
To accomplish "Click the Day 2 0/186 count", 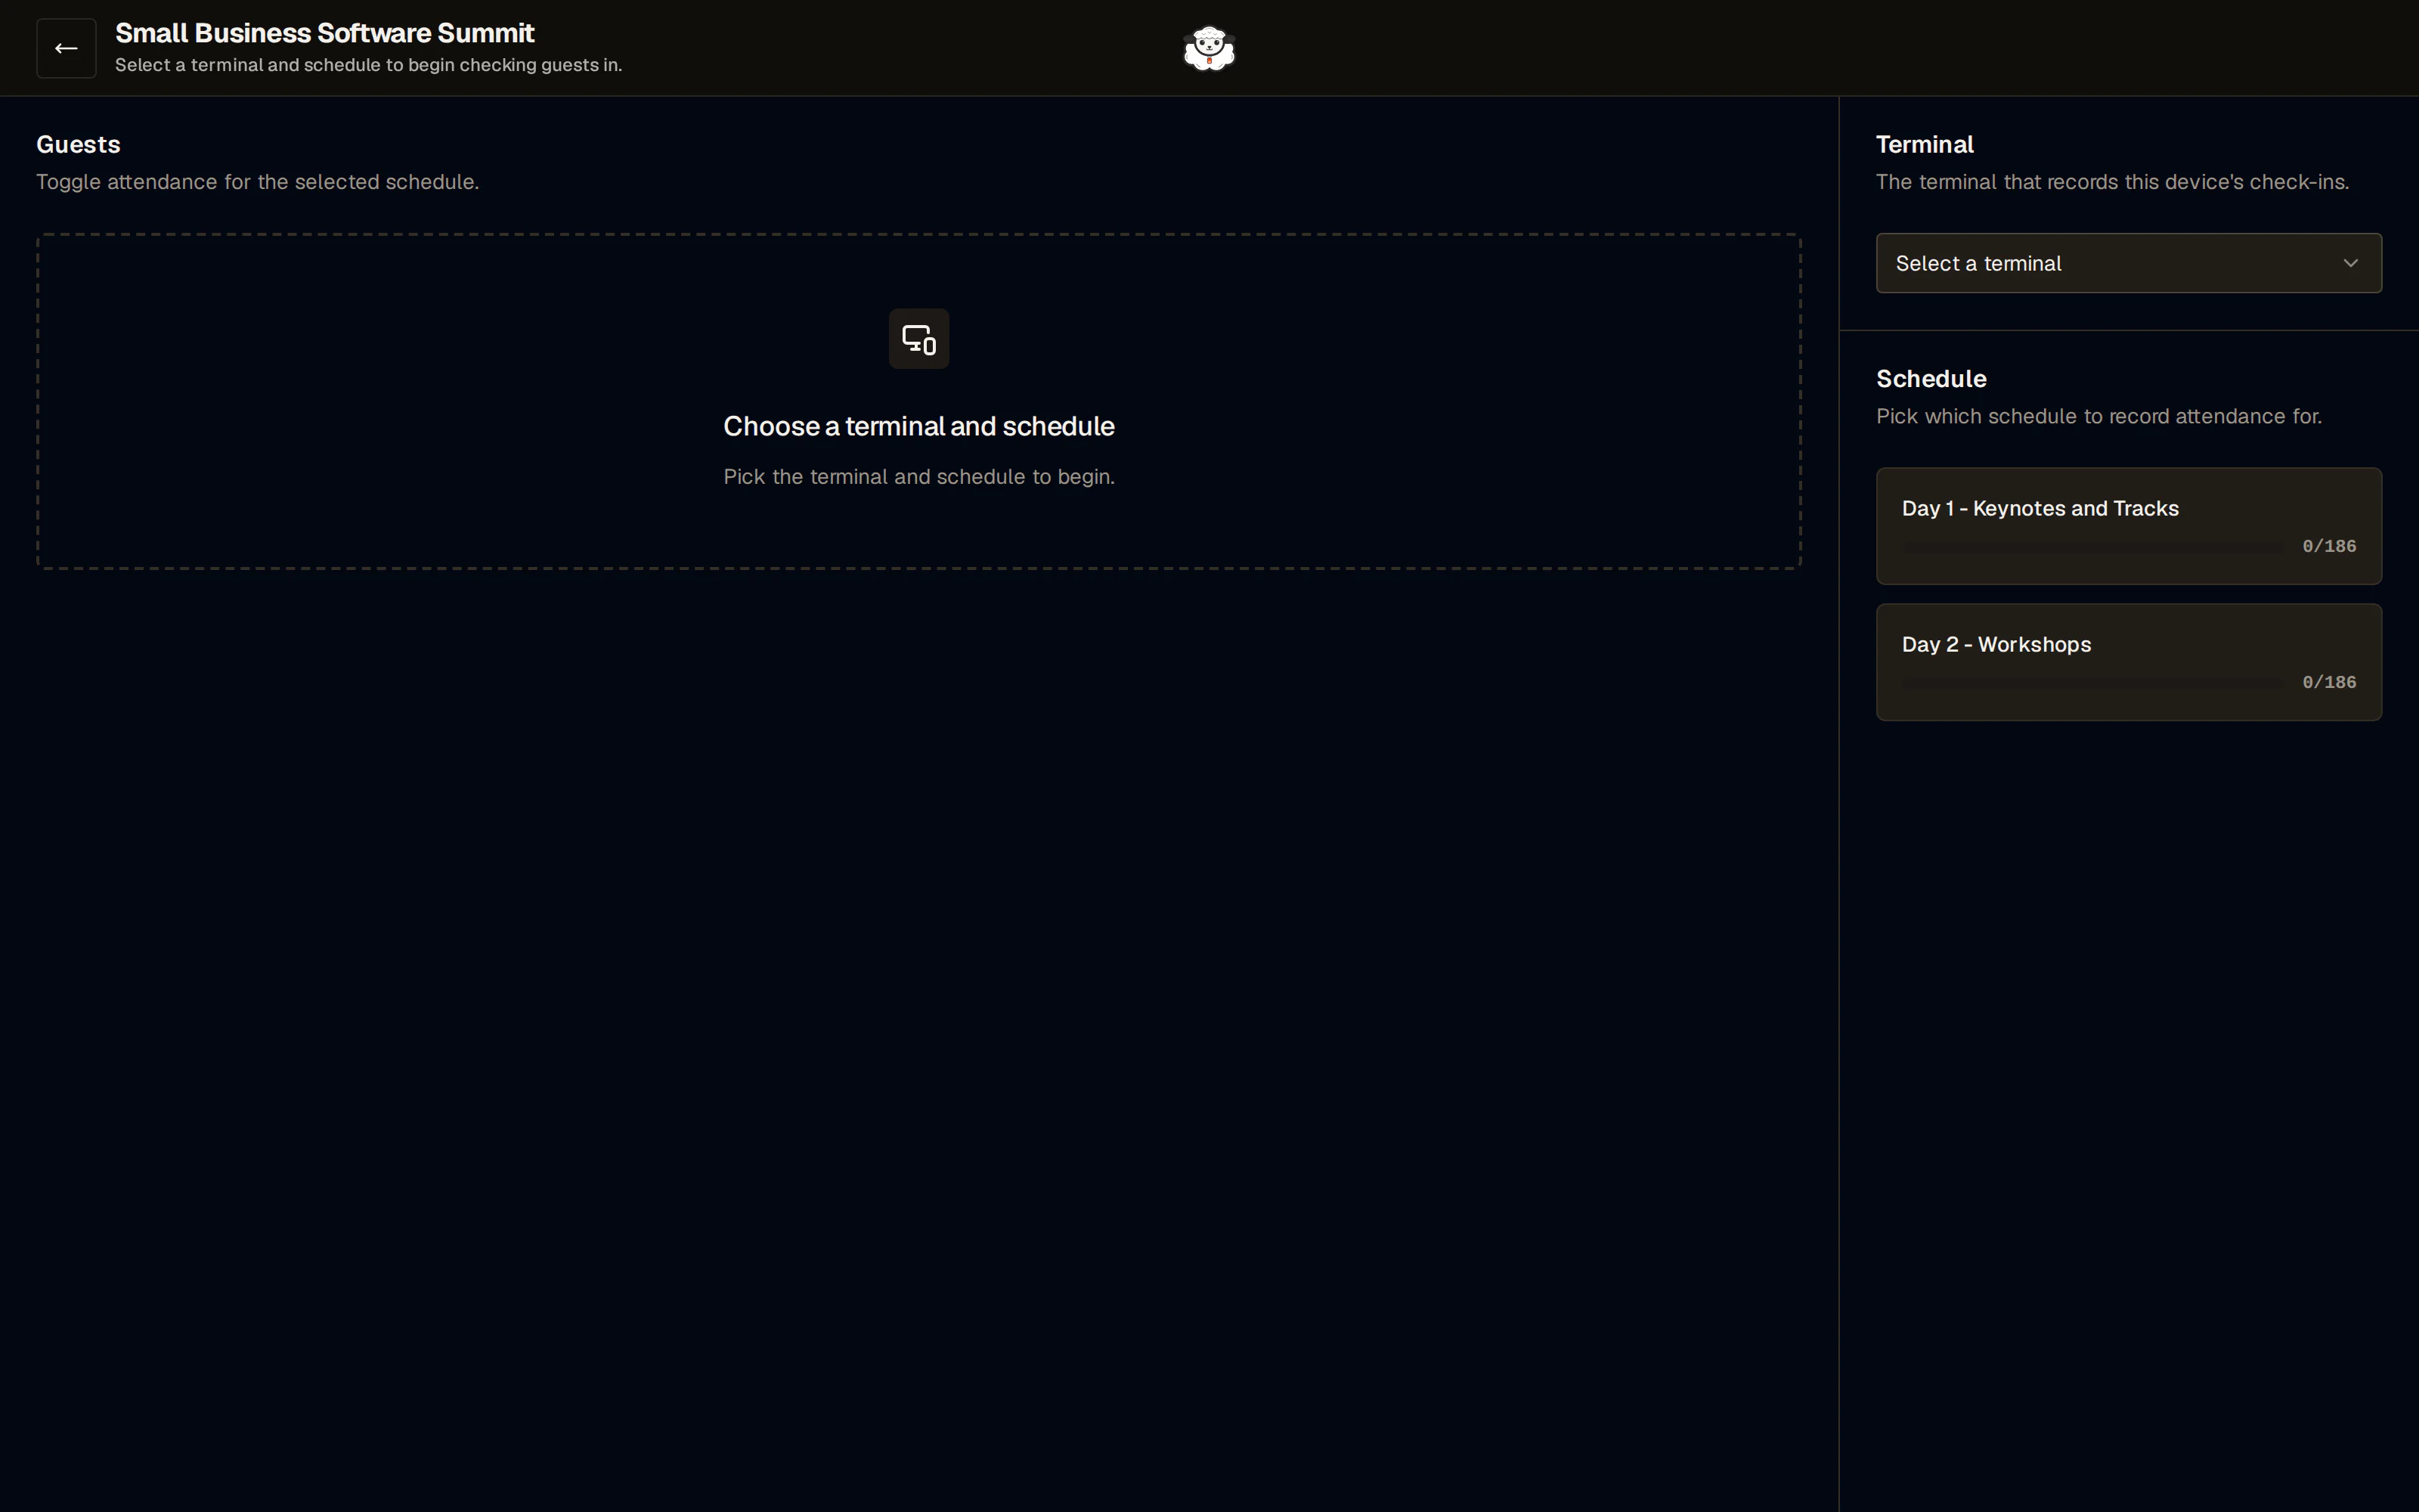I will pyautogui.click(x=2329, y=682).
